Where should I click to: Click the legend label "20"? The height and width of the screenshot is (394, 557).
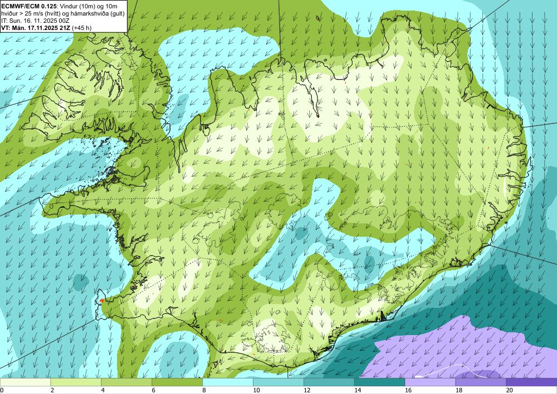pyautogui.click(x=510, y=391)
